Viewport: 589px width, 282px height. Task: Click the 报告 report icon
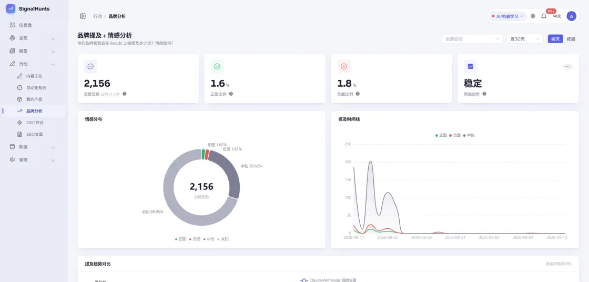tap(13, 51)
